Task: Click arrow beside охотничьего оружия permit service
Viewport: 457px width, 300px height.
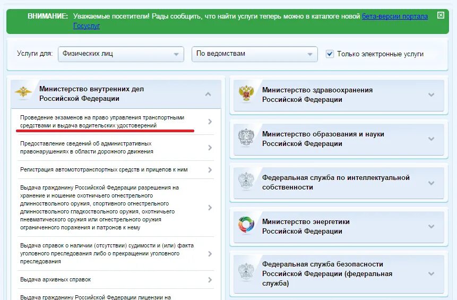Action: pos(210,208)
